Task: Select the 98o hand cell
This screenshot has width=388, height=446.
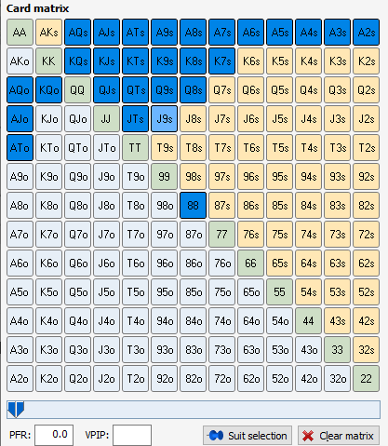Action: point(164,206)
